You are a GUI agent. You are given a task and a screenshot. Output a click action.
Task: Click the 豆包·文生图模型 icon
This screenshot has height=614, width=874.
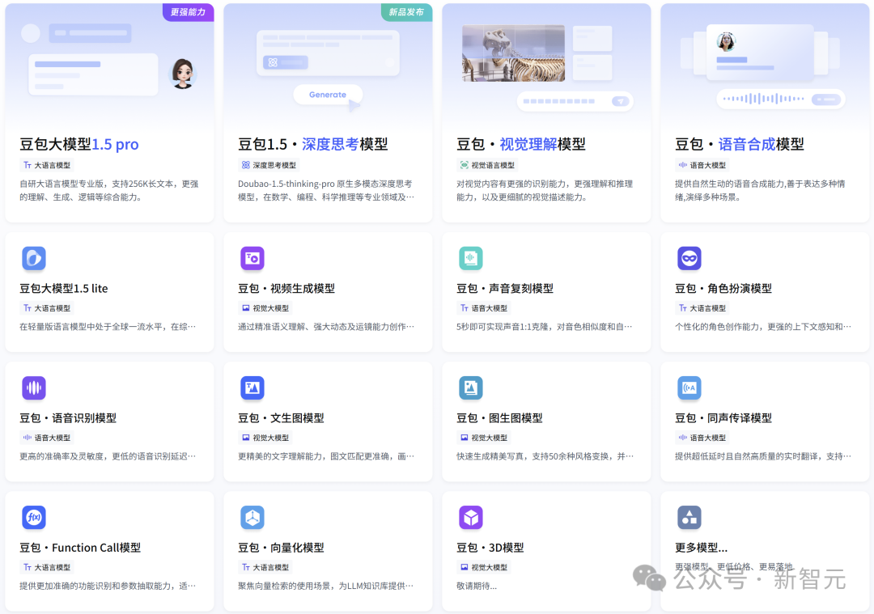pyautogui.click(x=252, y=387)
